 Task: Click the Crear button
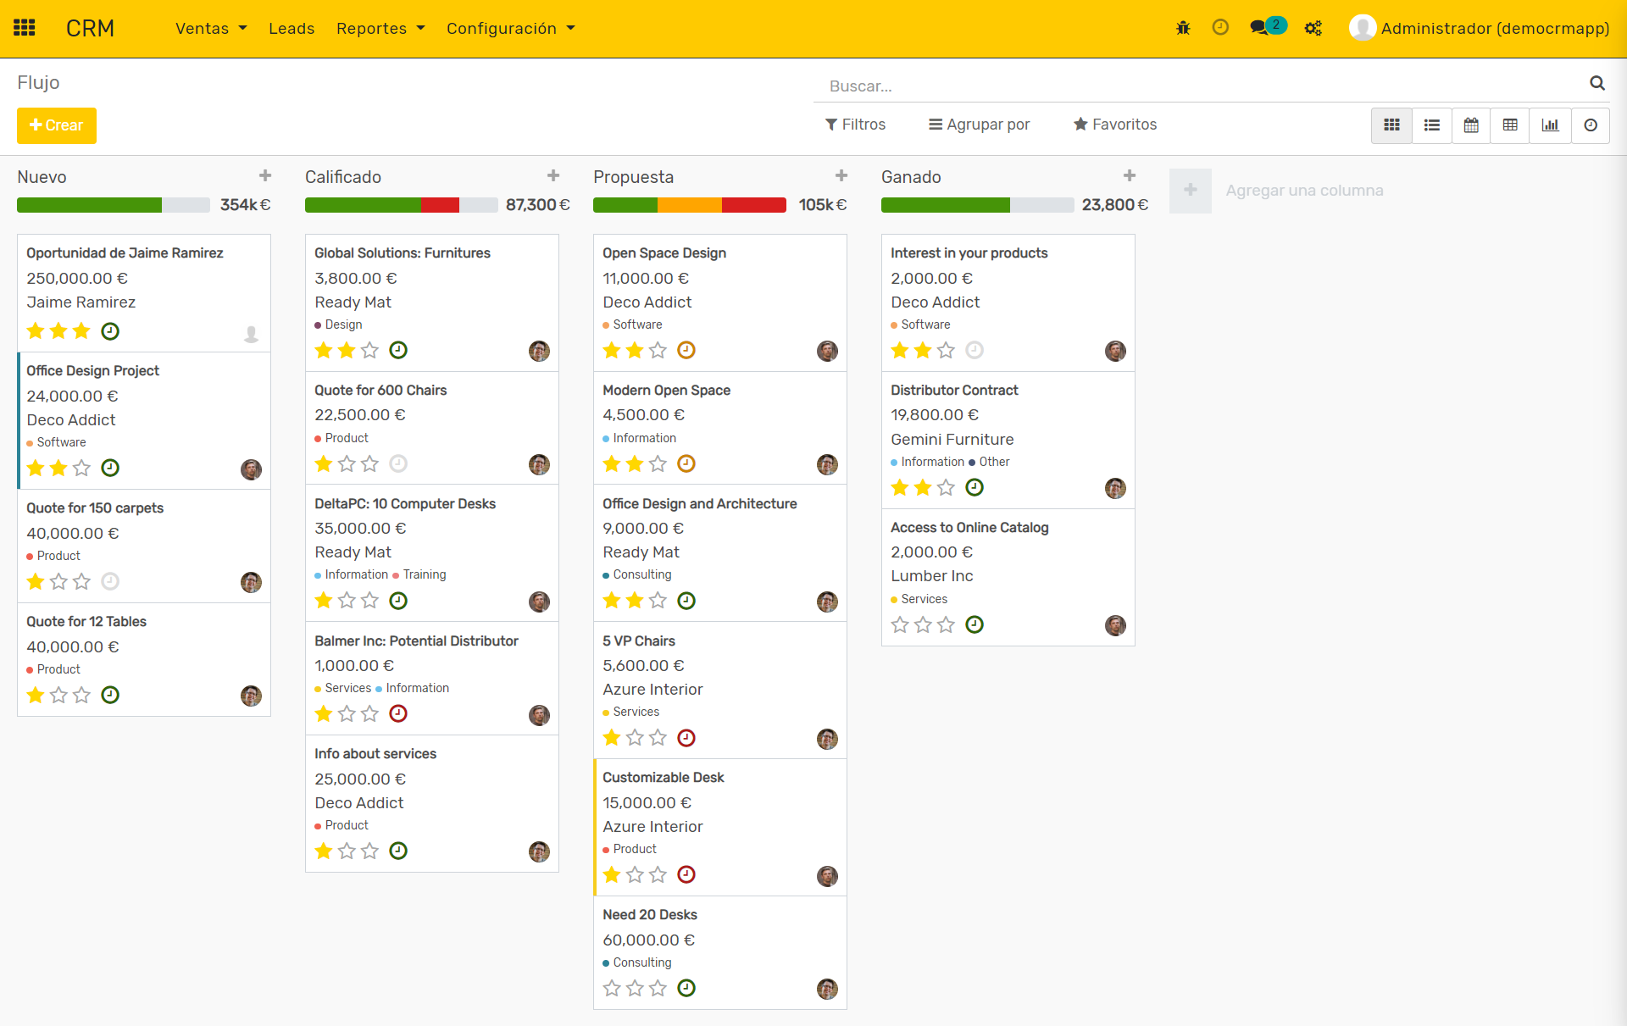pyautogui.click(x=56, y=125)
